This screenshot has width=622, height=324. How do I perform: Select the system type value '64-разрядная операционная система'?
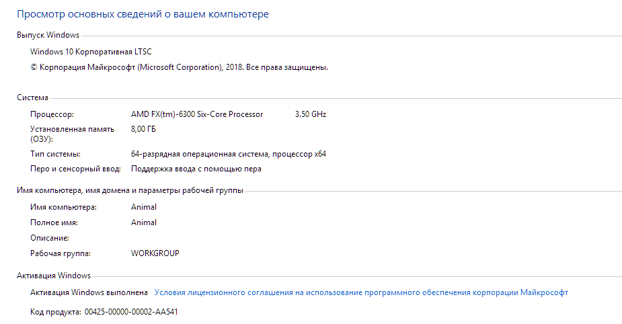200,154
